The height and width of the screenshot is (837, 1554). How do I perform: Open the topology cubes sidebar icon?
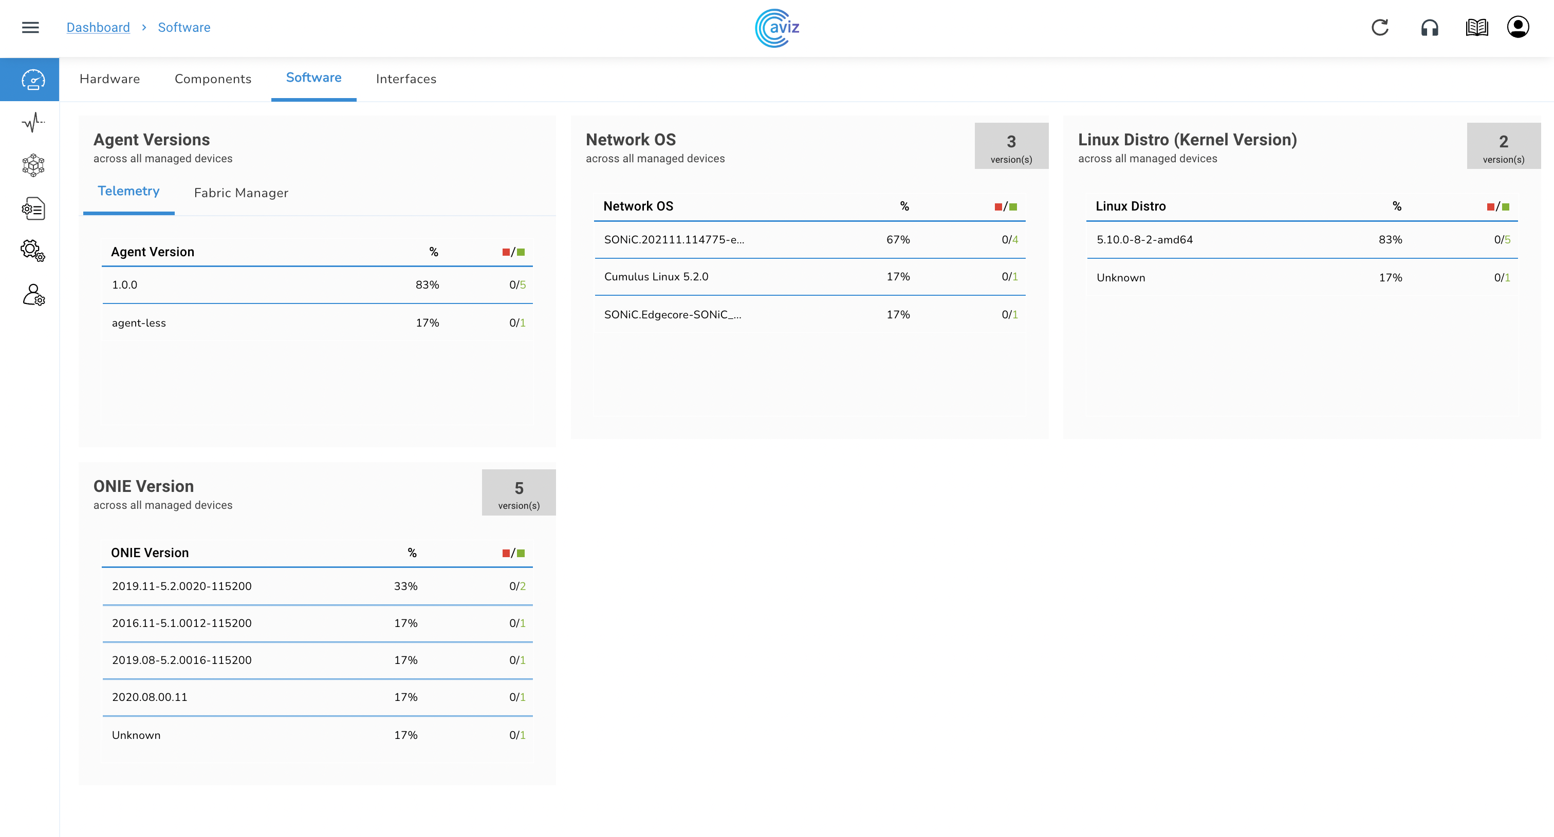[x=33, y=165]
